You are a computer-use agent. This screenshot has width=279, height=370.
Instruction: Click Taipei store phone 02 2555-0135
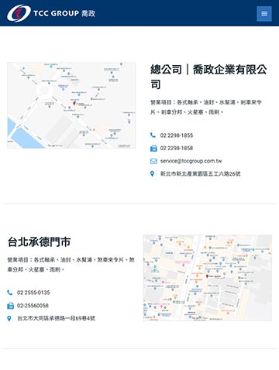33,293
